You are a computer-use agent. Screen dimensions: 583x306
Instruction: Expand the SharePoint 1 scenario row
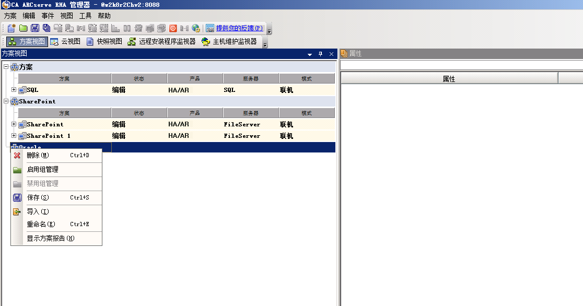pyautogui.click(x=14, y=136)
